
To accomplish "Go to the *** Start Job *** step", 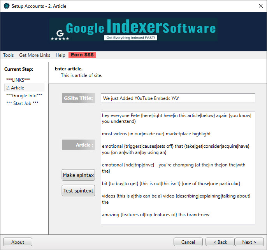I will pyautogui.click(x=22, y=103).
